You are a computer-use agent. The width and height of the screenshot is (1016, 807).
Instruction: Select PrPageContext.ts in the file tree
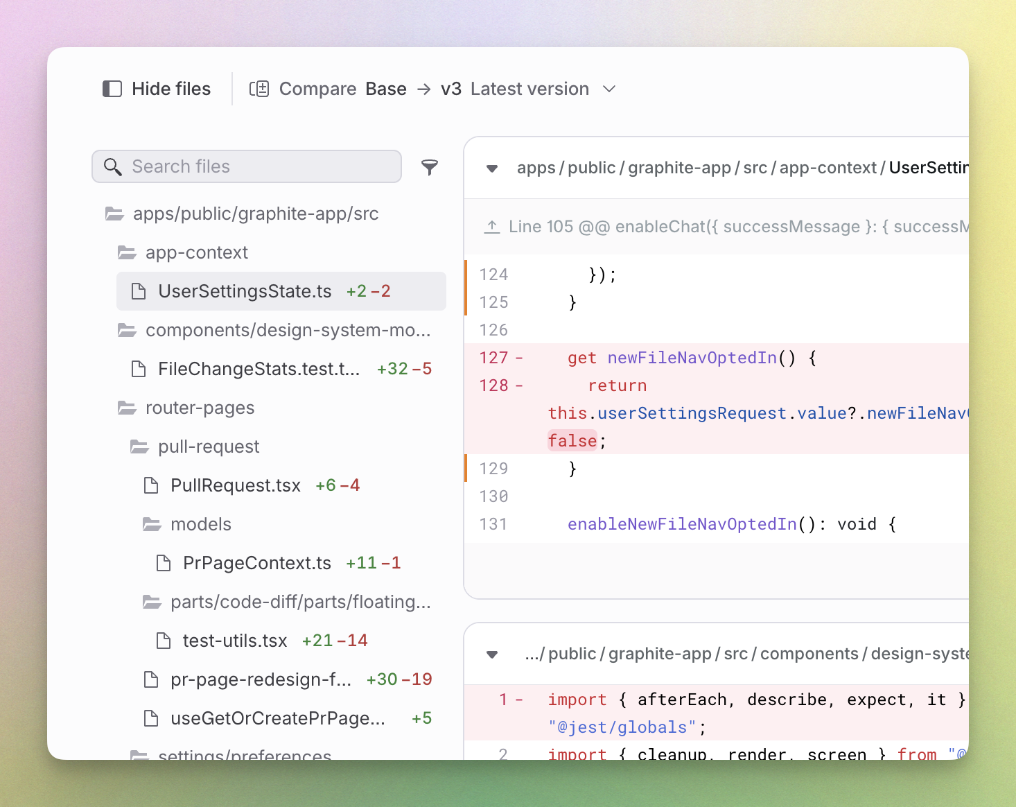click(x=256, y=563)
